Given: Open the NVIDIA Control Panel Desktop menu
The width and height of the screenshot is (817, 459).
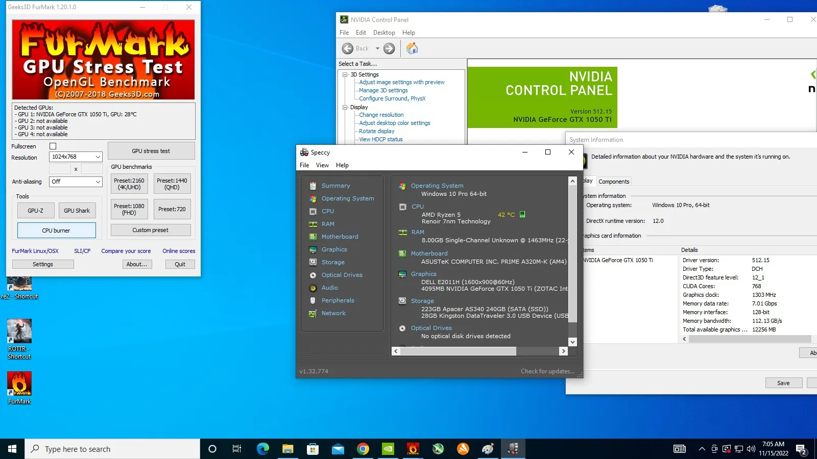Looking at the screenshot, I should click(x=384, y=33).
